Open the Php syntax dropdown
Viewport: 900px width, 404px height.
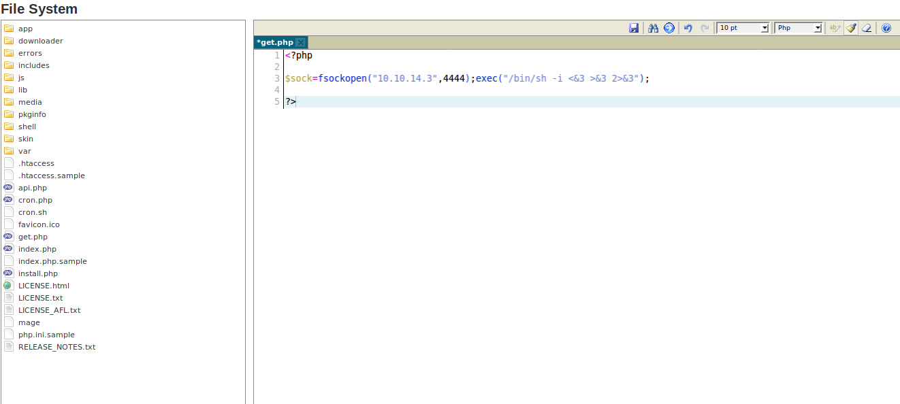click(799, 28)
